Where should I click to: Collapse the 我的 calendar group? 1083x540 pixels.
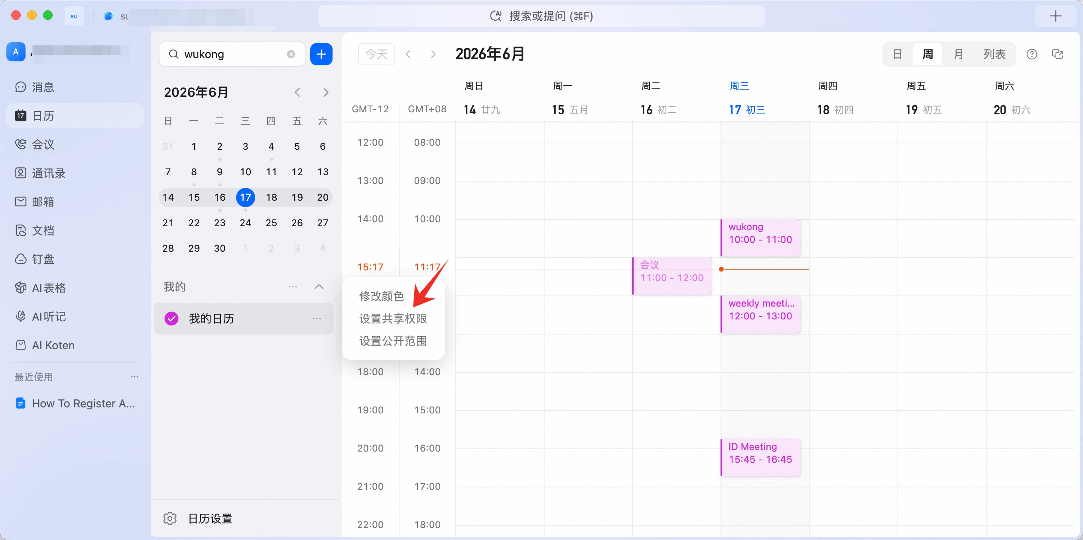coord(319,287)
